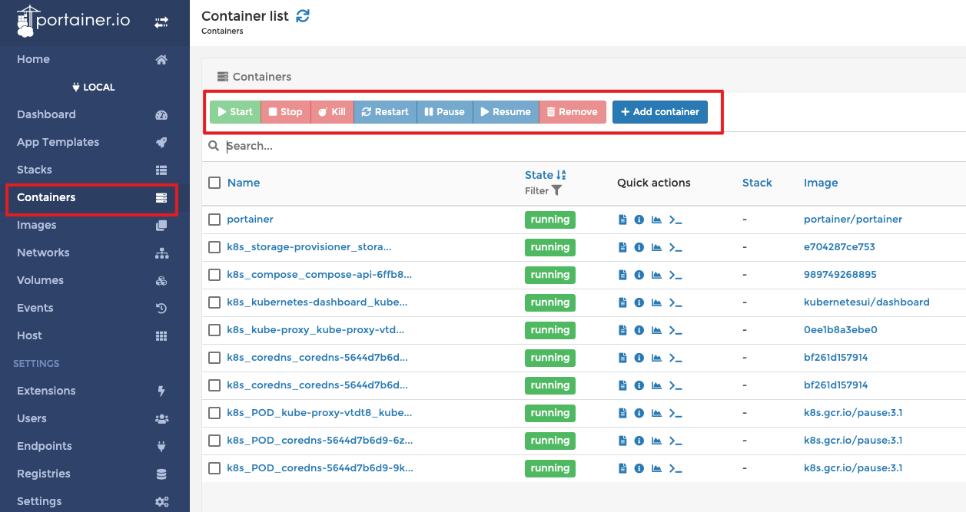The height and width of the screenshot is (512, 966).
Task: Click the refresh icon beside Container list
Action: [303, 16]
